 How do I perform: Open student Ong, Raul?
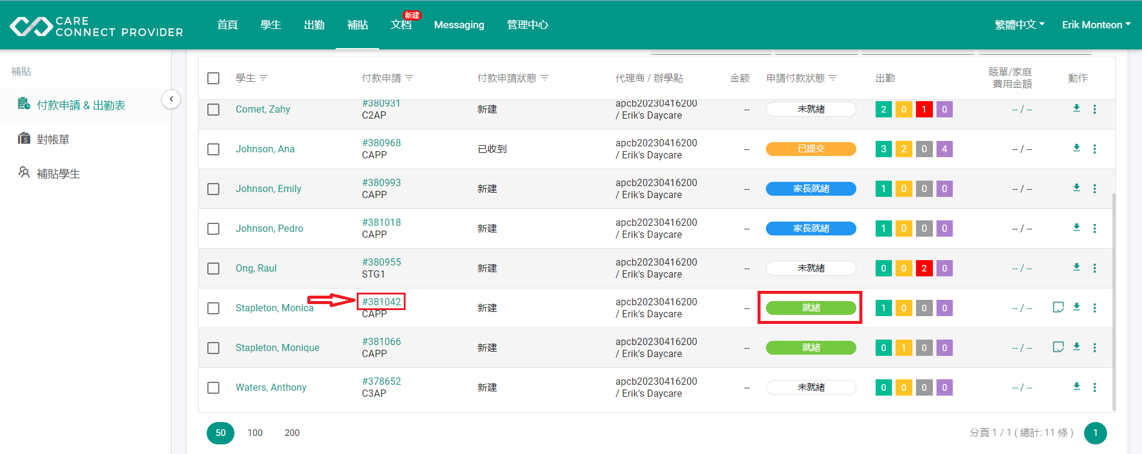(256, 268)
